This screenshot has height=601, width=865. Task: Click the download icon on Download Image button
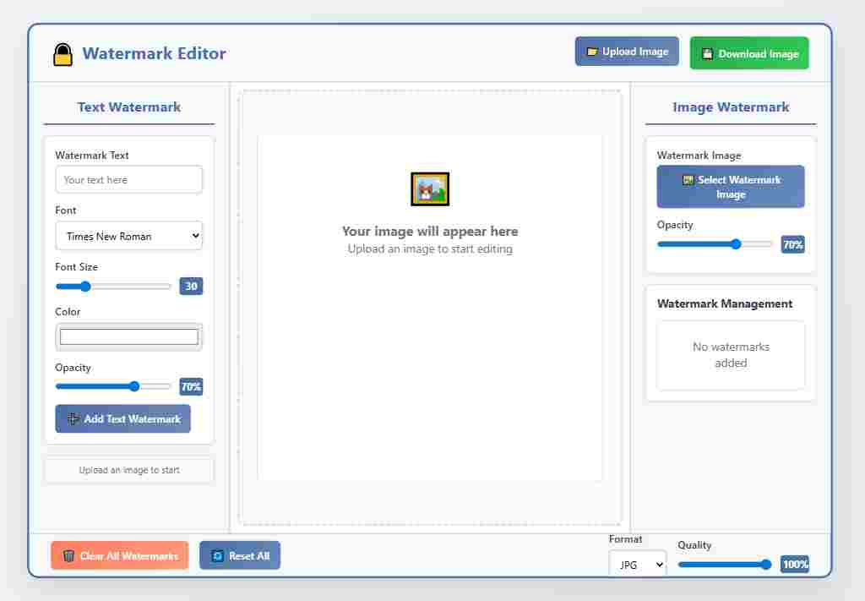[707, 52]
